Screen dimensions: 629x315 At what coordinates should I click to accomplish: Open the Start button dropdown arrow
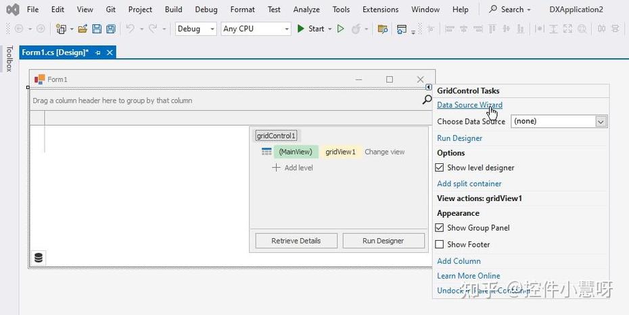click(330, 29)
